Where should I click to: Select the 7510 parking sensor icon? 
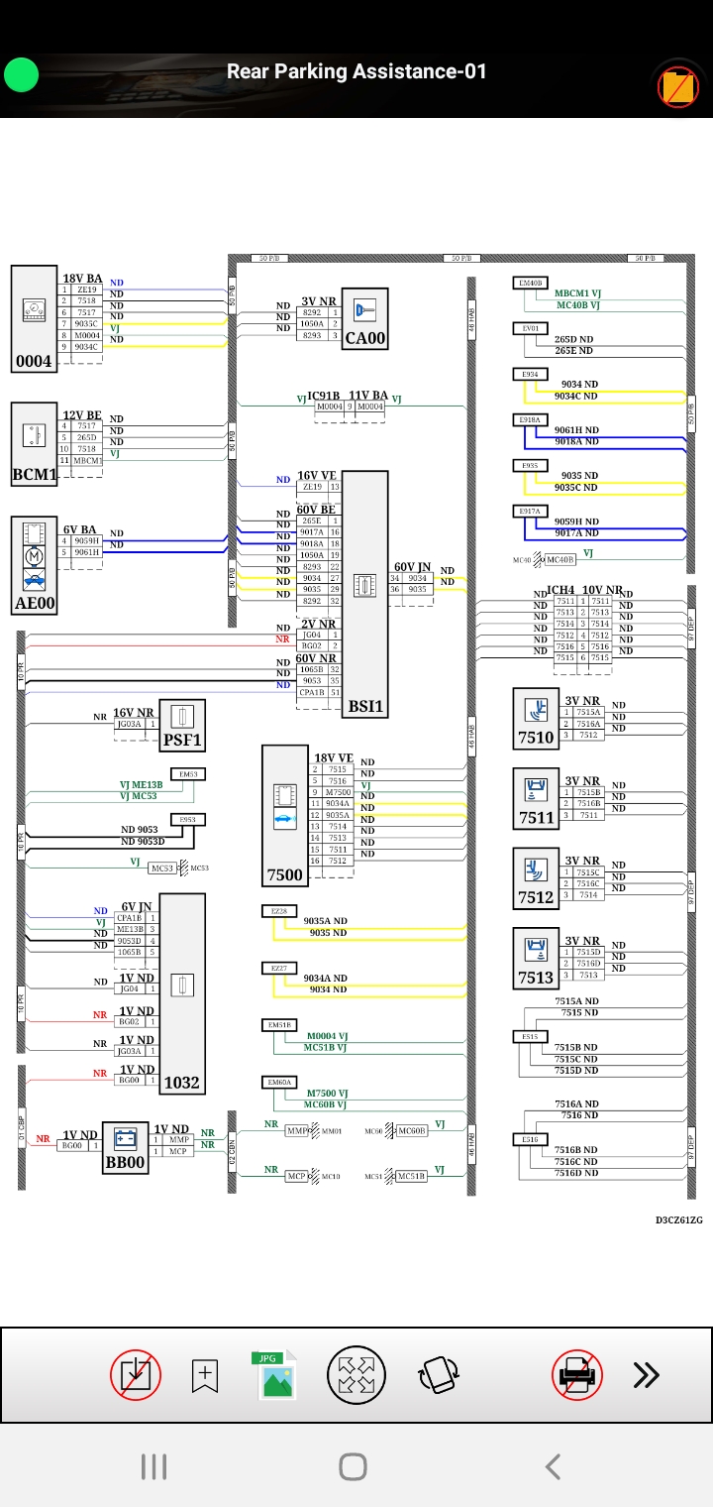(536, 719)
